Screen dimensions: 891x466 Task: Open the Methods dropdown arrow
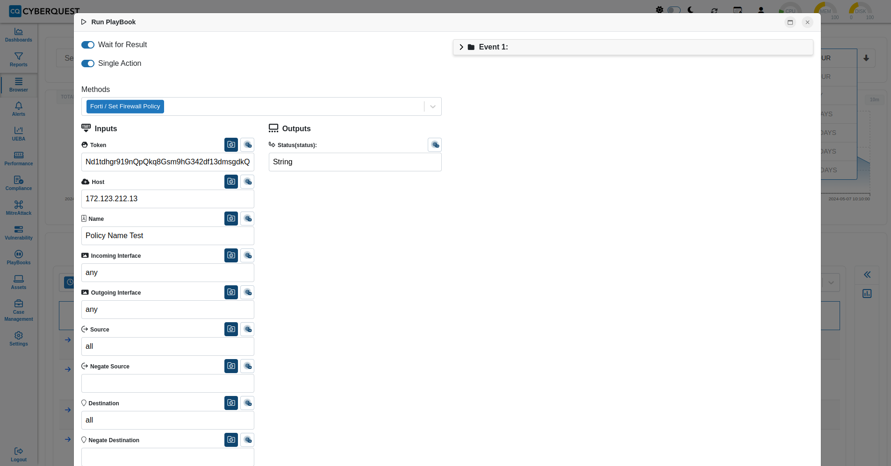pyautogui.click(x=433, y=106)
